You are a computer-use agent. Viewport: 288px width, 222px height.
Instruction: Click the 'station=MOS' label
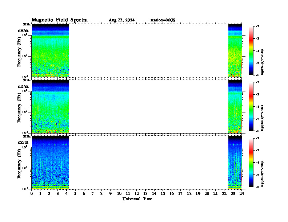coord(163,20)
